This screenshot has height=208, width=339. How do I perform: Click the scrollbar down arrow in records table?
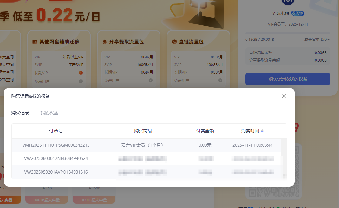(x=284, y=176)
